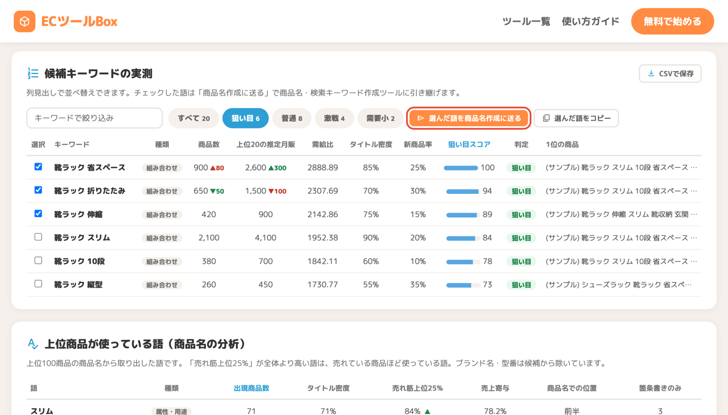This screenshot has height=415, width=728.
Task: Sort by 売れ筋上位25% column header
Action: tap(417, 388)
